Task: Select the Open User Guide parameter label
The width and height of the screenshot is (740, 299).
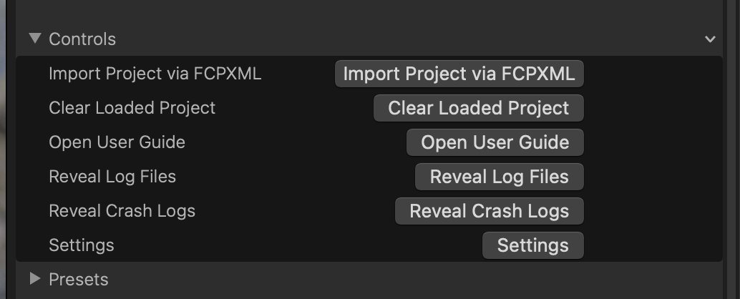Action: tap(117, 142)
